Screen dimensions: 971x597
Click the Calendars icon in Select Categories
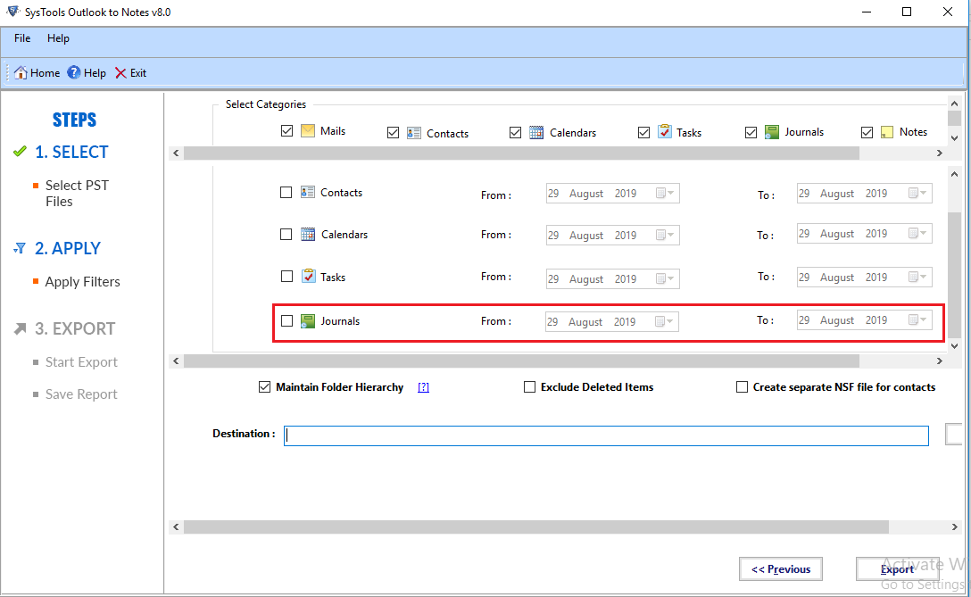[x=536, y=133]
